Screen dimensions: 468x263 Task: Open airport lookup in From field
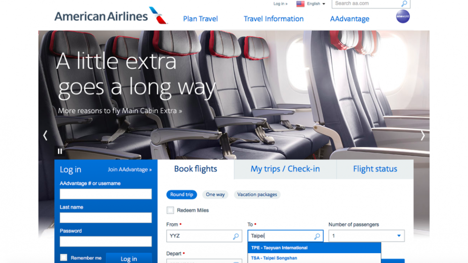[x=236, y=236]
